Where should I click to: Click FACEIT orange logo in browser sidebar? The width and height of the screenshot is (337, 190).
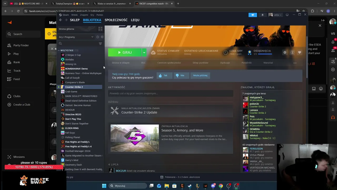pyautogui.click(x=10, y=22)
